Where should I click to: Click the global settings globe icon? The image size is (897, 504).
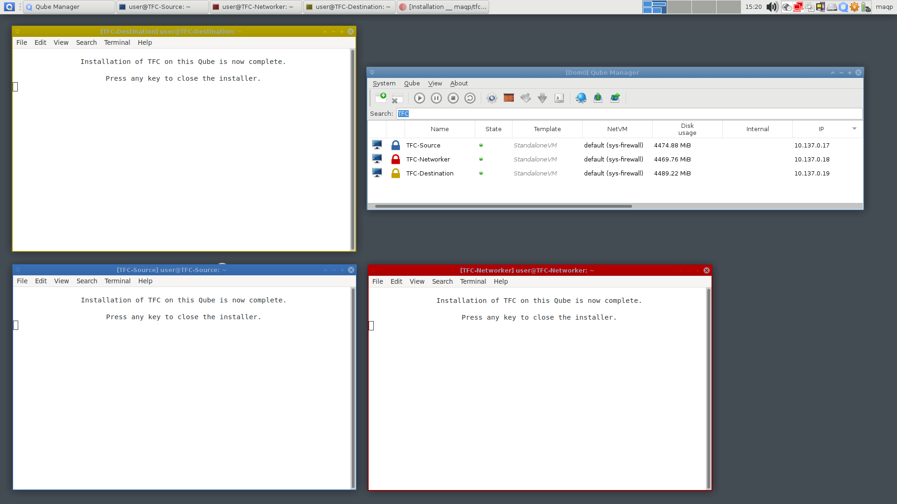pos(581,98)
